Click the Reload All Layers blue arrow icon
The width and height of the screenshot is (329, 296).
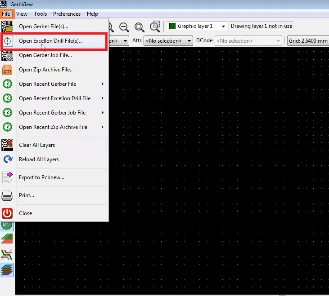[x=8, y=159]
